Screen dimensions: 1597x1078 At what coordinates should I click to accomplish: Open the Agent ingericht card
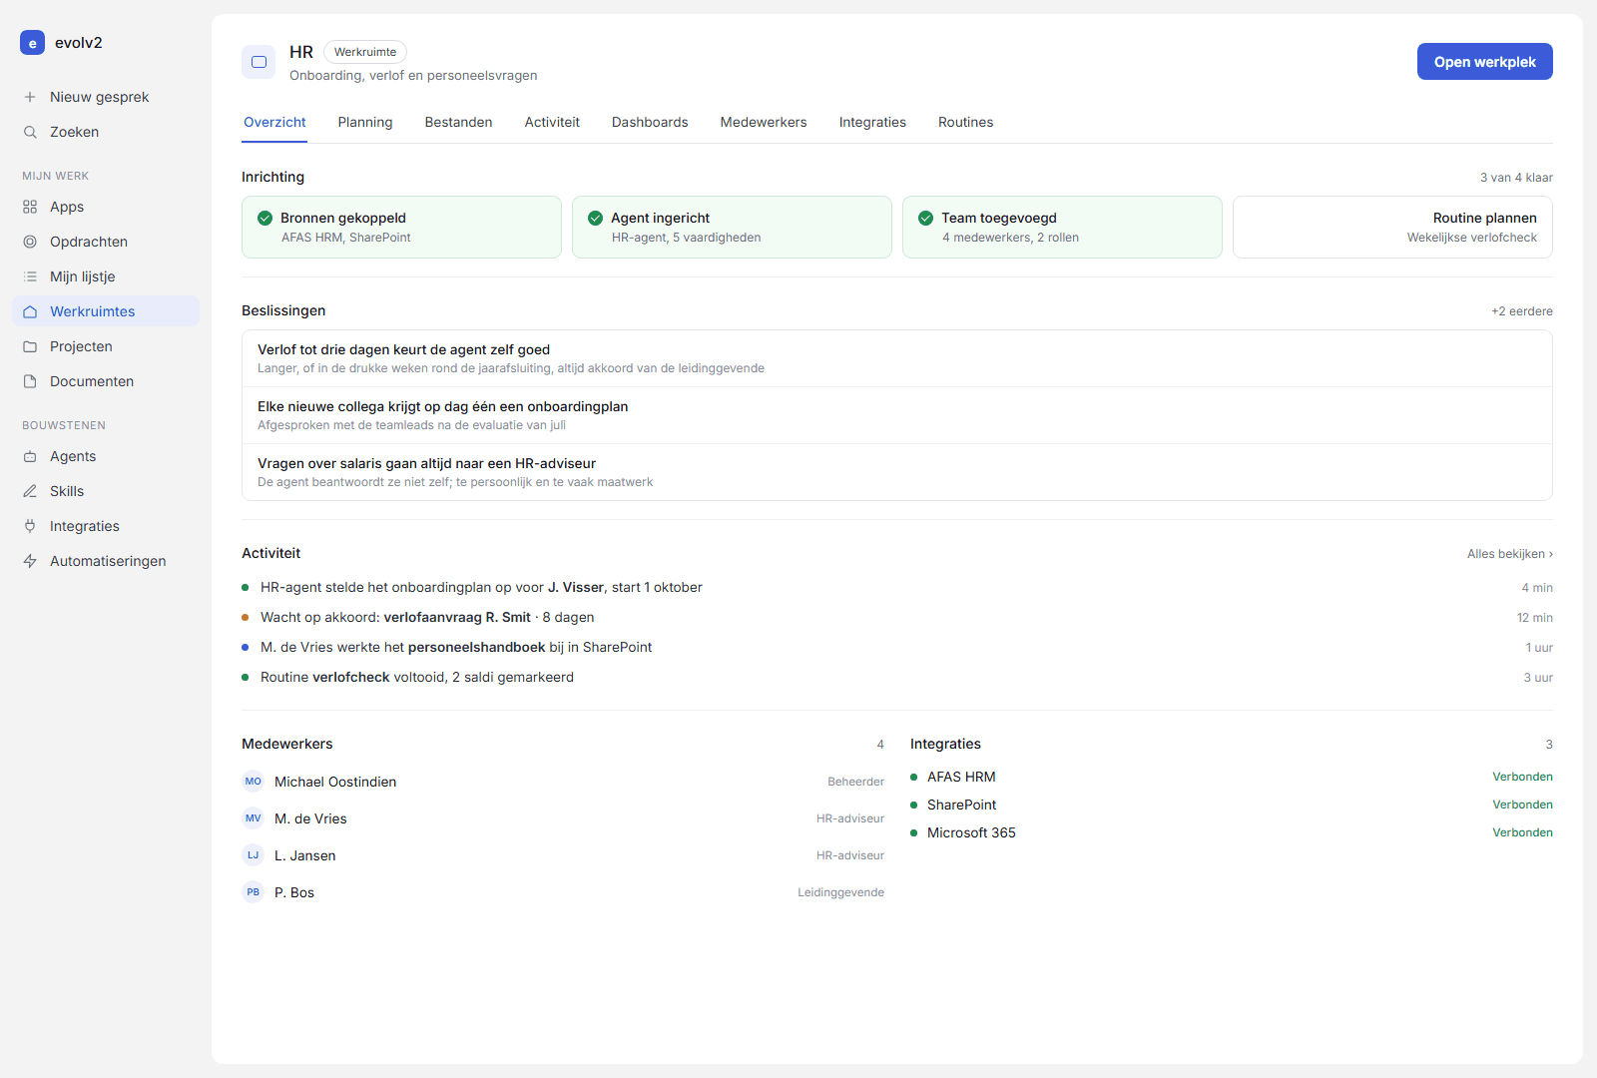(x=732, y=228)
